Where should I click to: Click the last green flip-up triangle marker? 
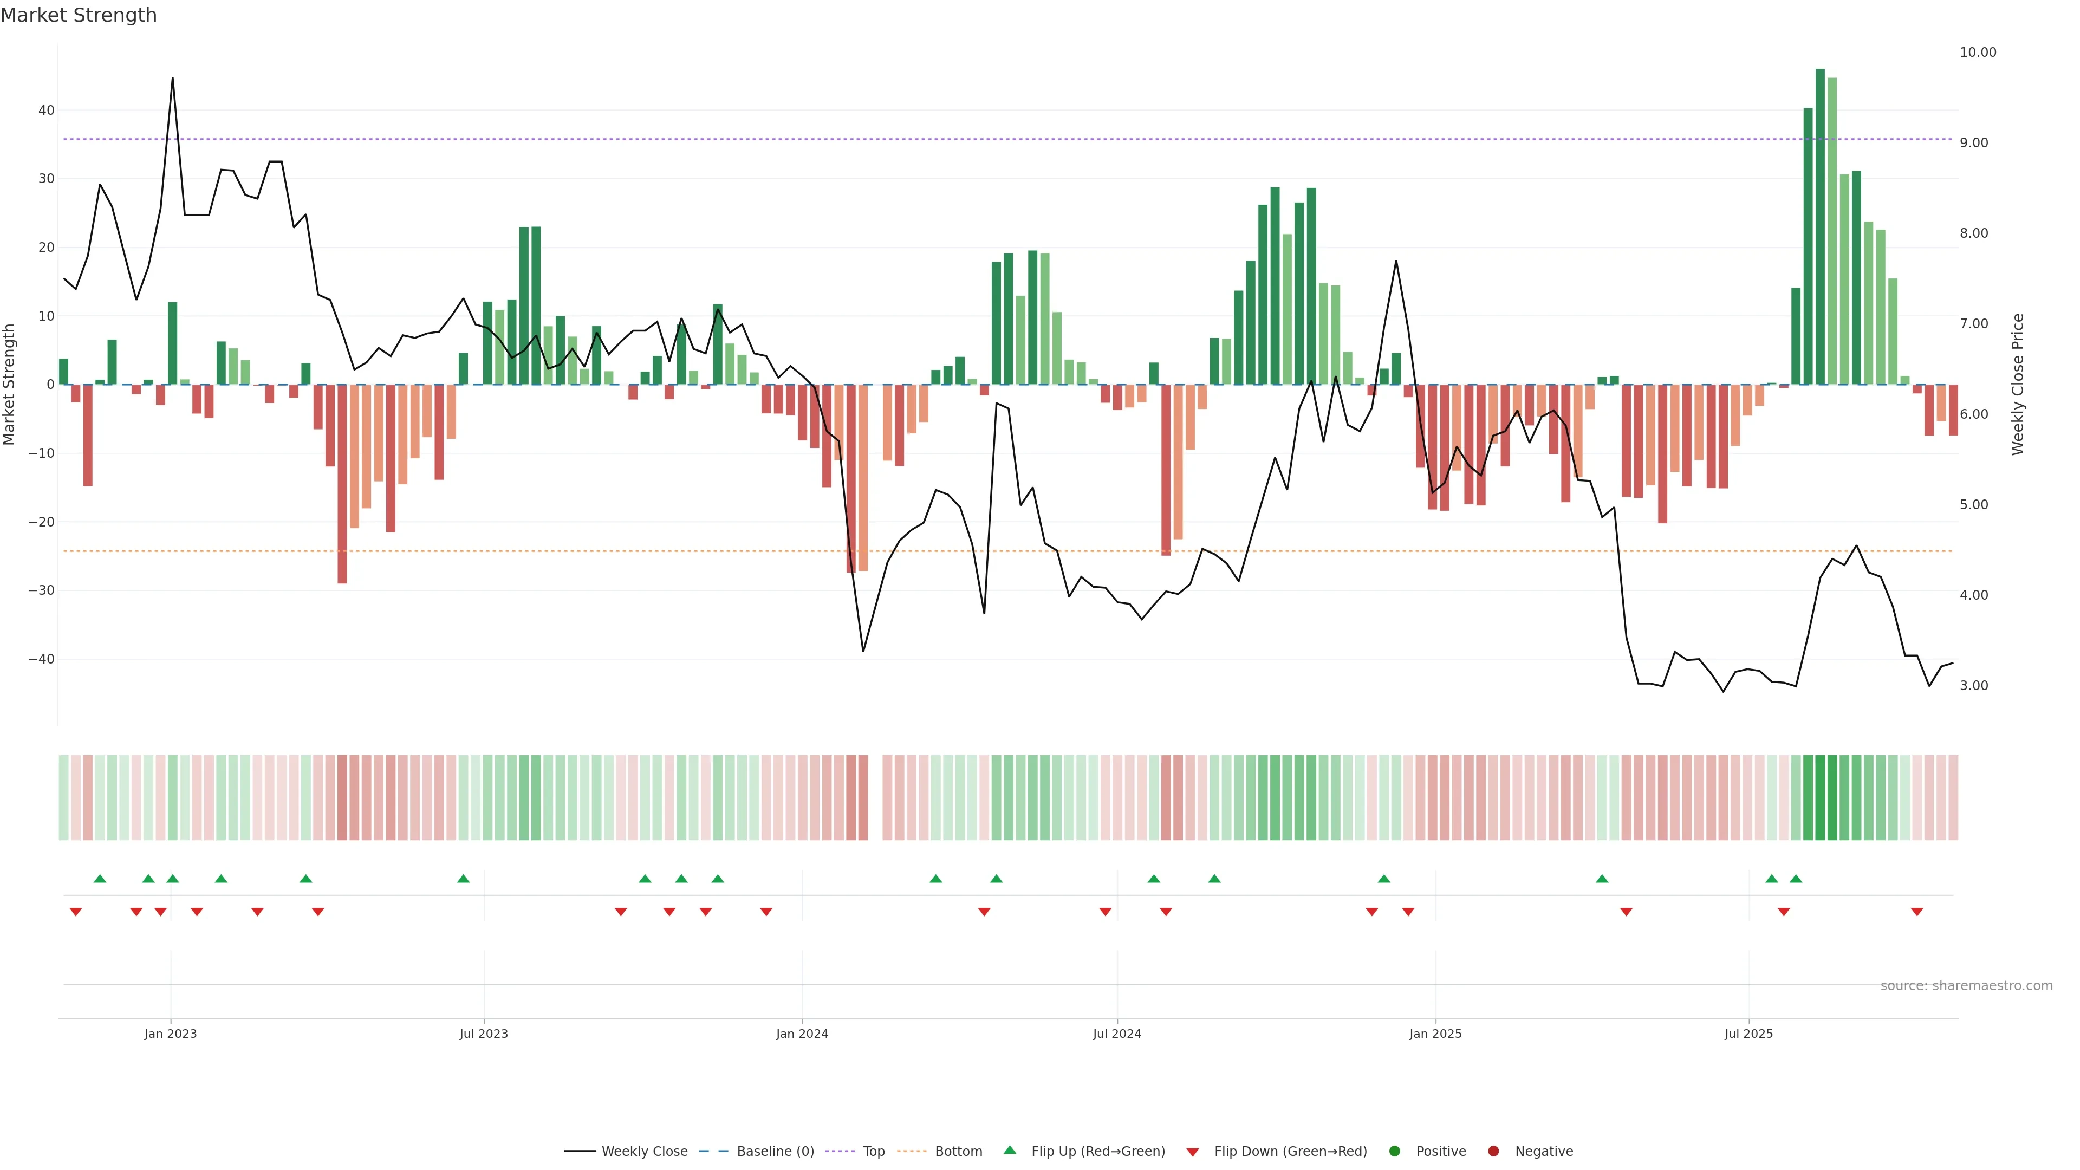tap(1796, 879)
